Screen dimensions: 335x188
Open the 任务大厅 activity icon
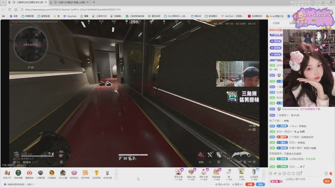(x=7, y=174)
